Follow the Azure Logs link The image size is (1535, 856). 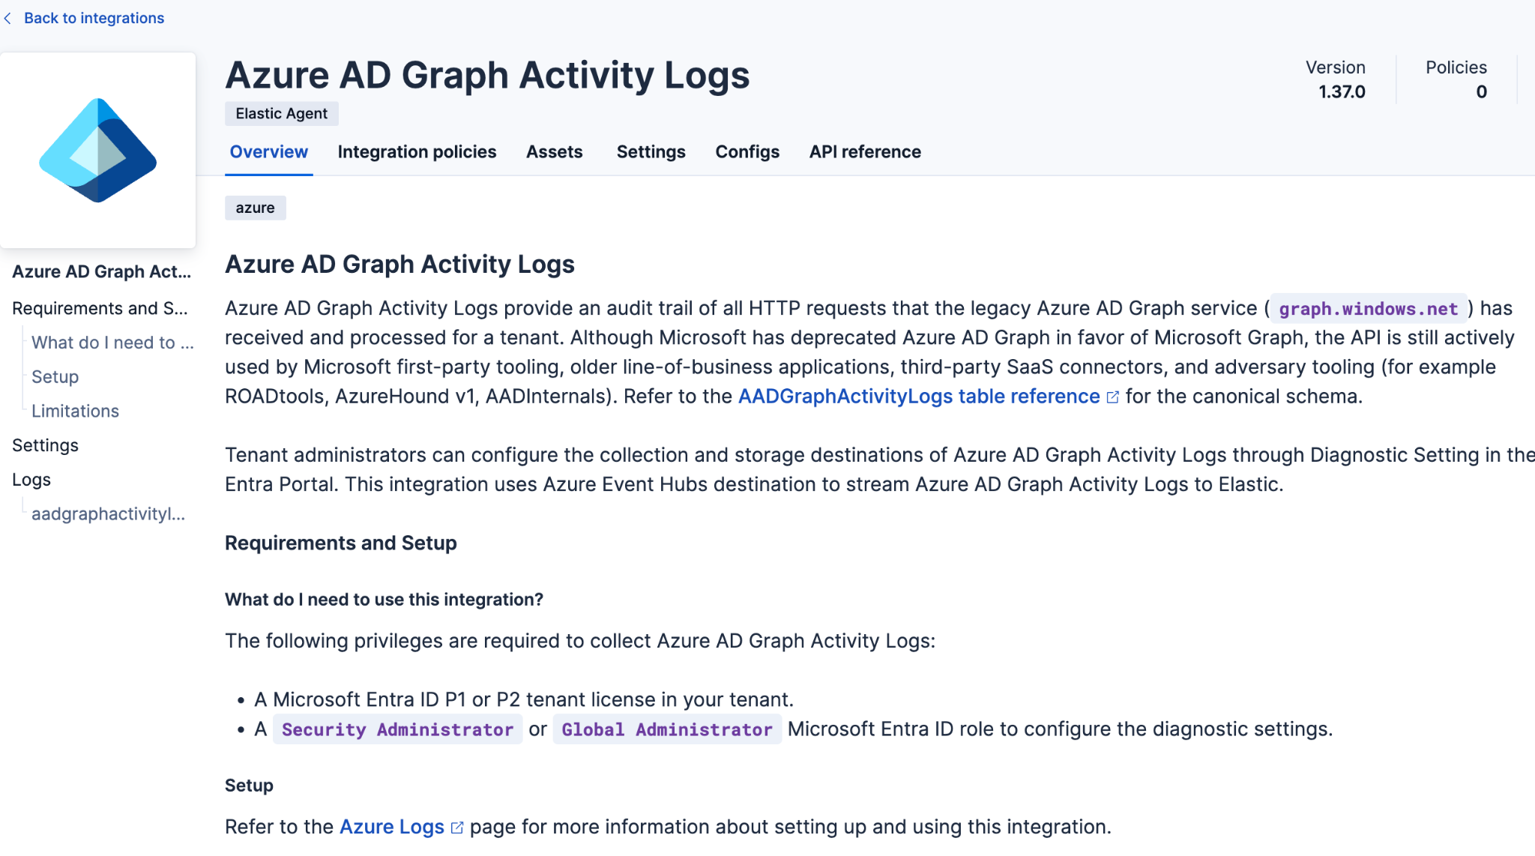[392, 827]
